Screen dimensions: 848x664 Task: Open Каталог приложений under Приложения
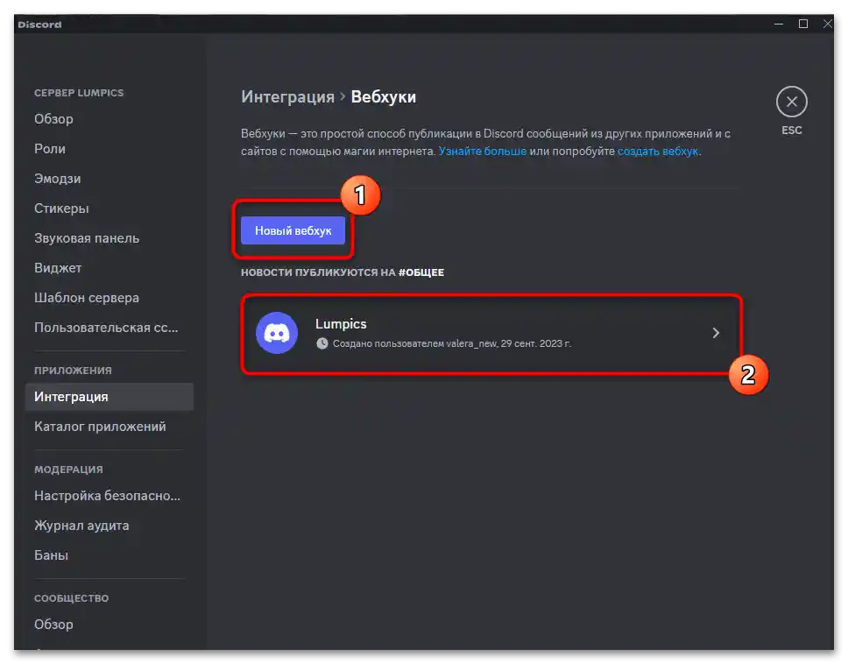[99, 426]
